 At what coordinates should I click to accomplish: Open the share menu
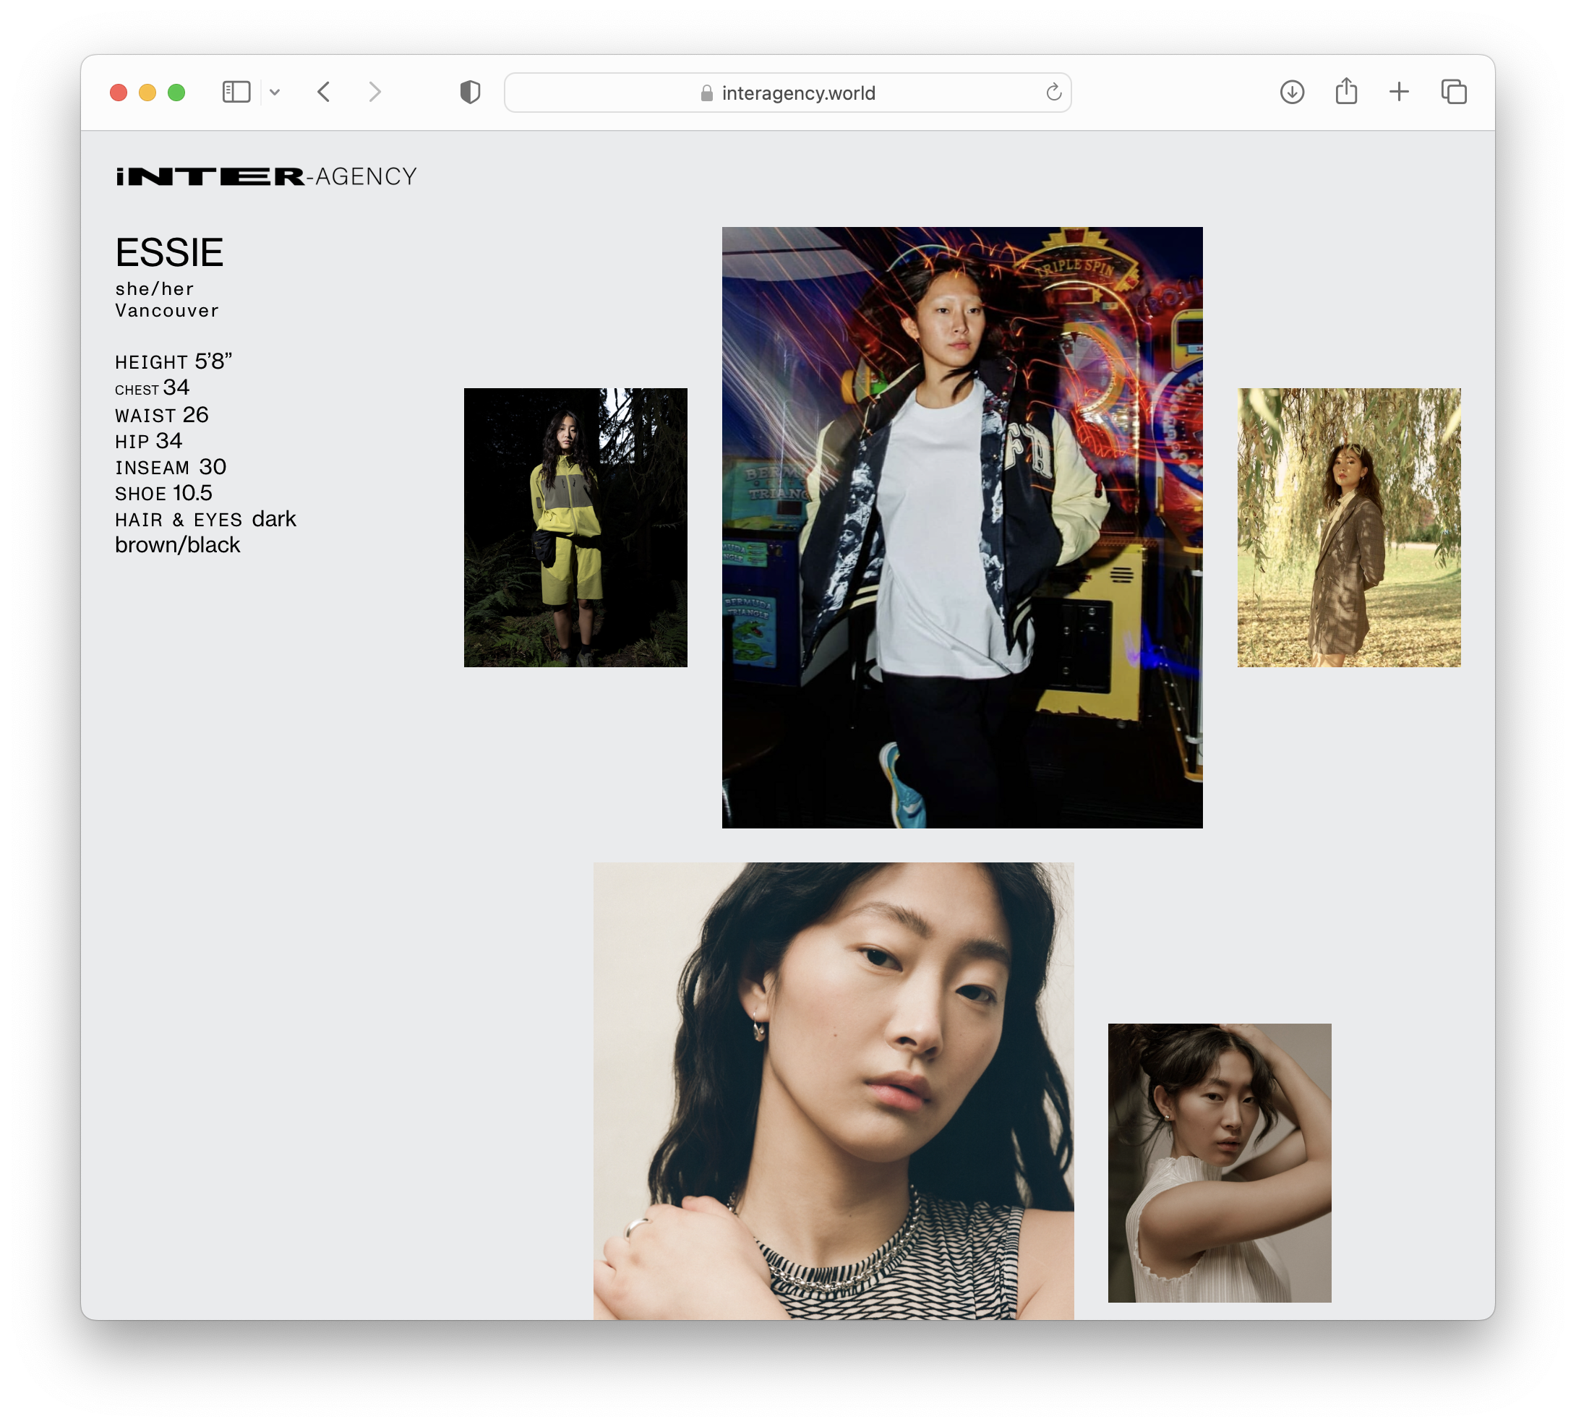[1345, 93]
